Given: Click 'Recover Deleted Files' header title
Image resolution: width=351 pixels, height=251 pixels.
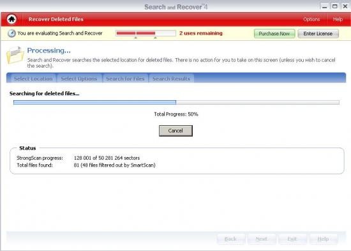Looking at the screenshot, I should click(x=56, y=19).
